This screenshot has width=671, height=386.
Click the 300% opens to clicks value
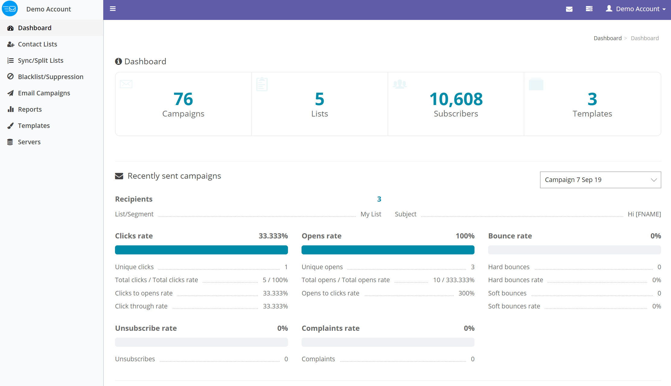point(466,293)
